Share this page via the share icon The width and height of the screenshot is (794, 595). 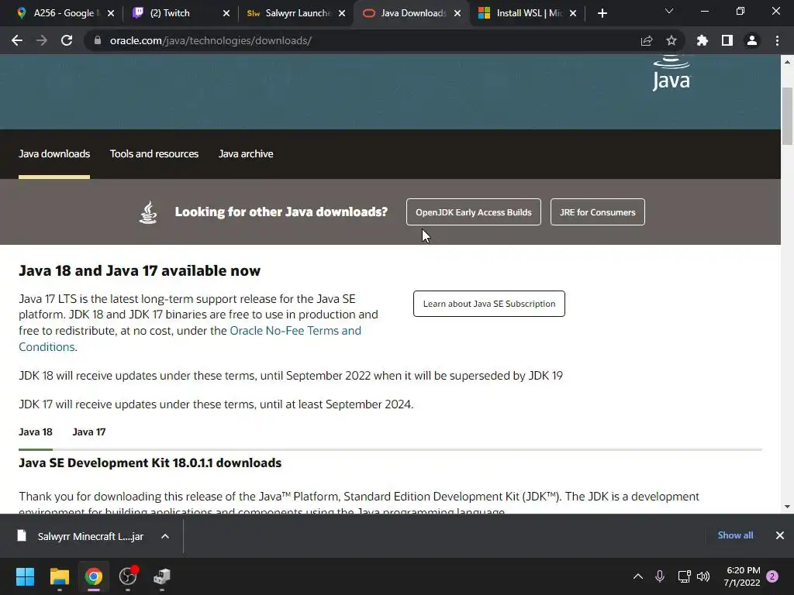[647, 40]
